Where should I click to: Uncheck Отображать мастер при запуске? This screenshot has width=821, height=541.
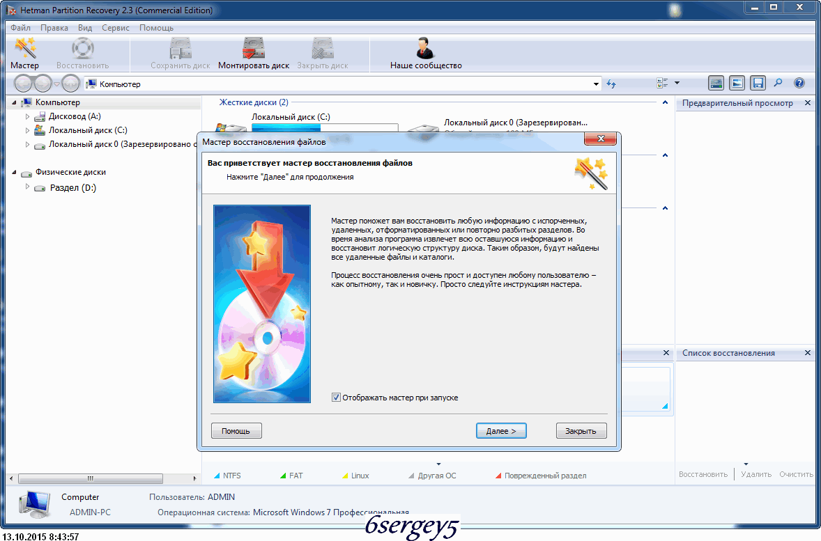pos(336,398)
